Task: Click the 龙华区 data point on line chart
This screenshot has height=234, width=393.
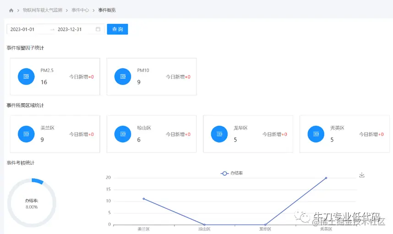Action: pyautogui.click(x=265, y=225)
